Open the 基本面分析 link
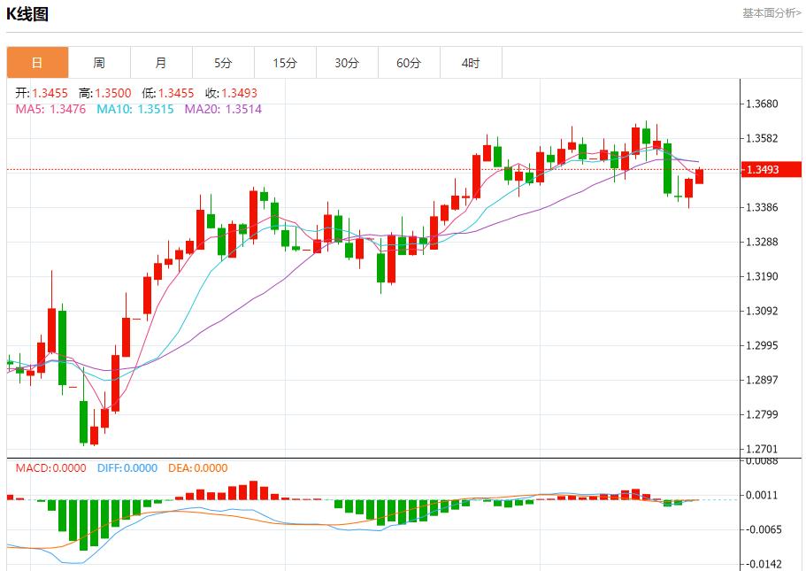This screenshot has width=806, height=571. [771, 13]
